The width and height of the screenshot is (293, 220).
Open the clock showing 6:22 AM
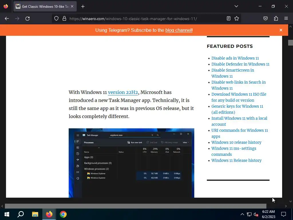pos(268,214)
